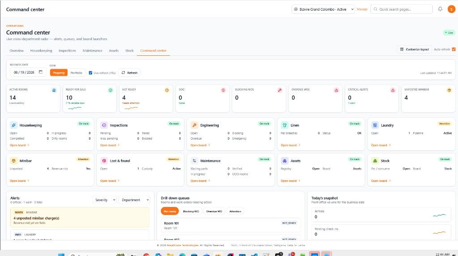Switch to the Maintenance tab
458x256 pixels.
point(92,50)
